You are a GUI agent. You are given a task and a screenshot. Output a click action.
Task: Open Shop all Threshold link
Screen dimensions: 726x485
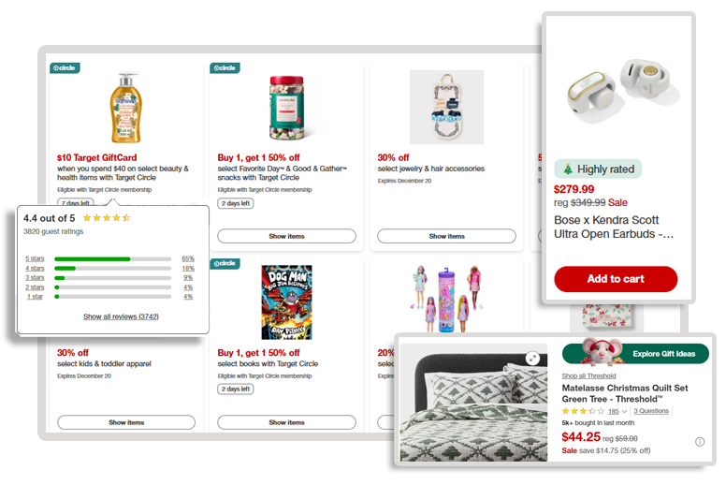pyautogui.click(x=588, y=375)
